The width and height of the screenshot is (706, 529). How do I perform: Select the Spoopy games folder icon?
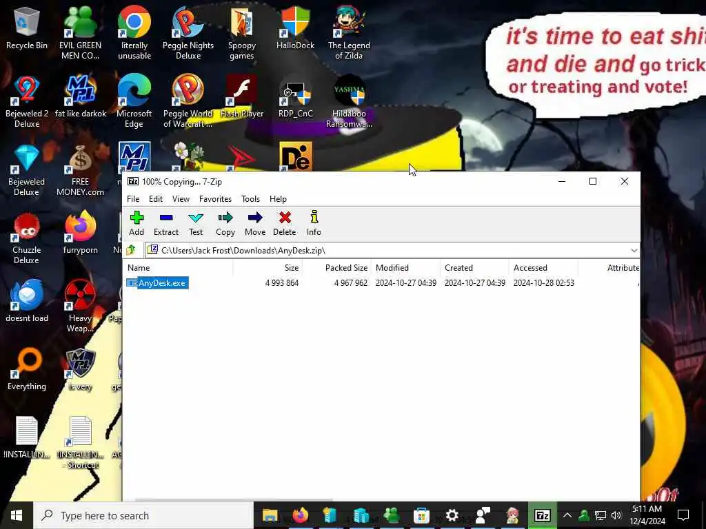pos(242,33)
